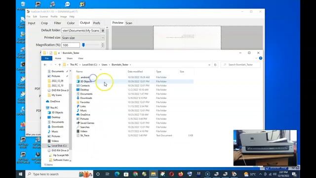Select the Contacts folder row
This screenshot has height=178, width=316.
coord(135,86)
